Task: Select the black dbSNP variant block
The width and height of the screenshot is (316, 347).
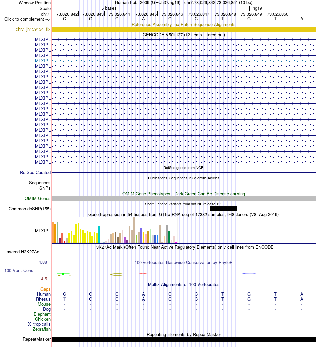Action: (223, 209)
